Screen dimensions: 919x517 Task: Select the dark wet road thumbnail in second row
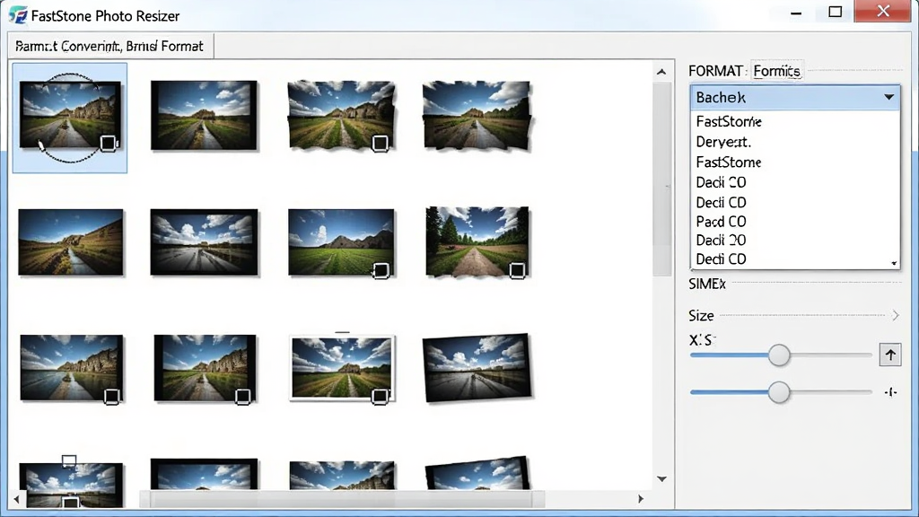click(204, 242)
